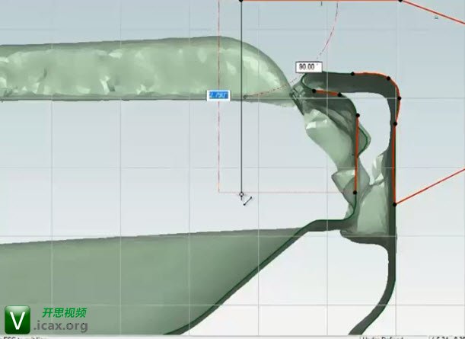Select bottom endpoint of the inner orange vertical line
Image resolution: width=465 pixels, height=339 pixels.
355,193
